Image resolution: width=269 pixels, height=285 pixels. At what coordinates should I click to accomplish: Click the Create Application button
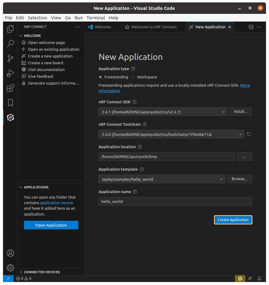pos(233,220)
